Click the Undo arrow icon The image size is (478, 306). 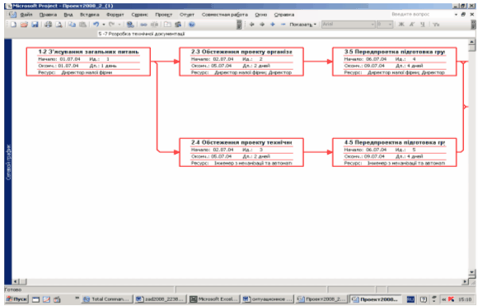(x=96, y=25)
